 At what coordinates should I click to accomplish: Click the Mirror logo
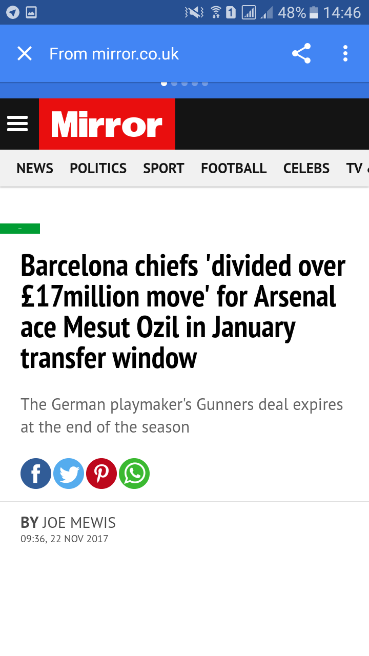(107, 124)
